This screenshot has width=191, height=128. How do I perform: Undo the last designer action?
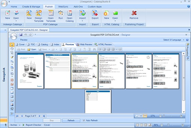(x=25, y=35)
